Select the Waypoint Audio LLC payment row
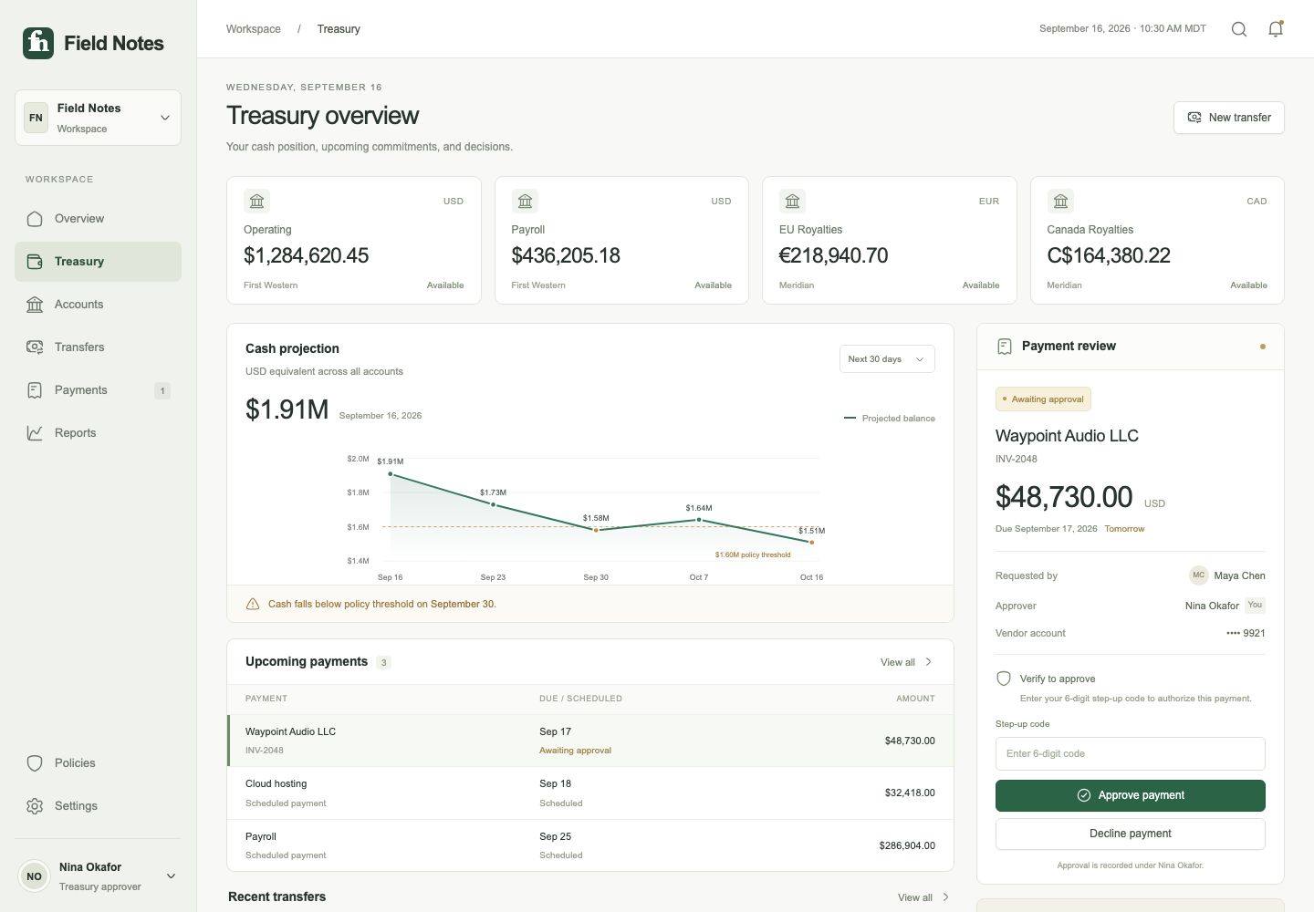This screenshot has width=1314, height=912. click(590, 741)
